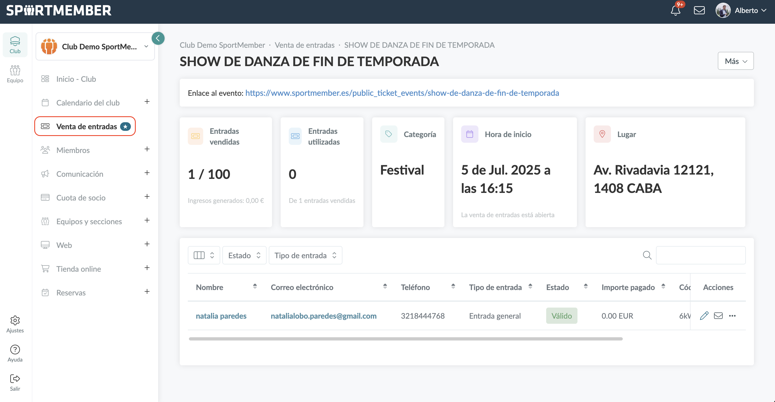
Task: Expand the Miembros menu section
Action: click(147, 149)
